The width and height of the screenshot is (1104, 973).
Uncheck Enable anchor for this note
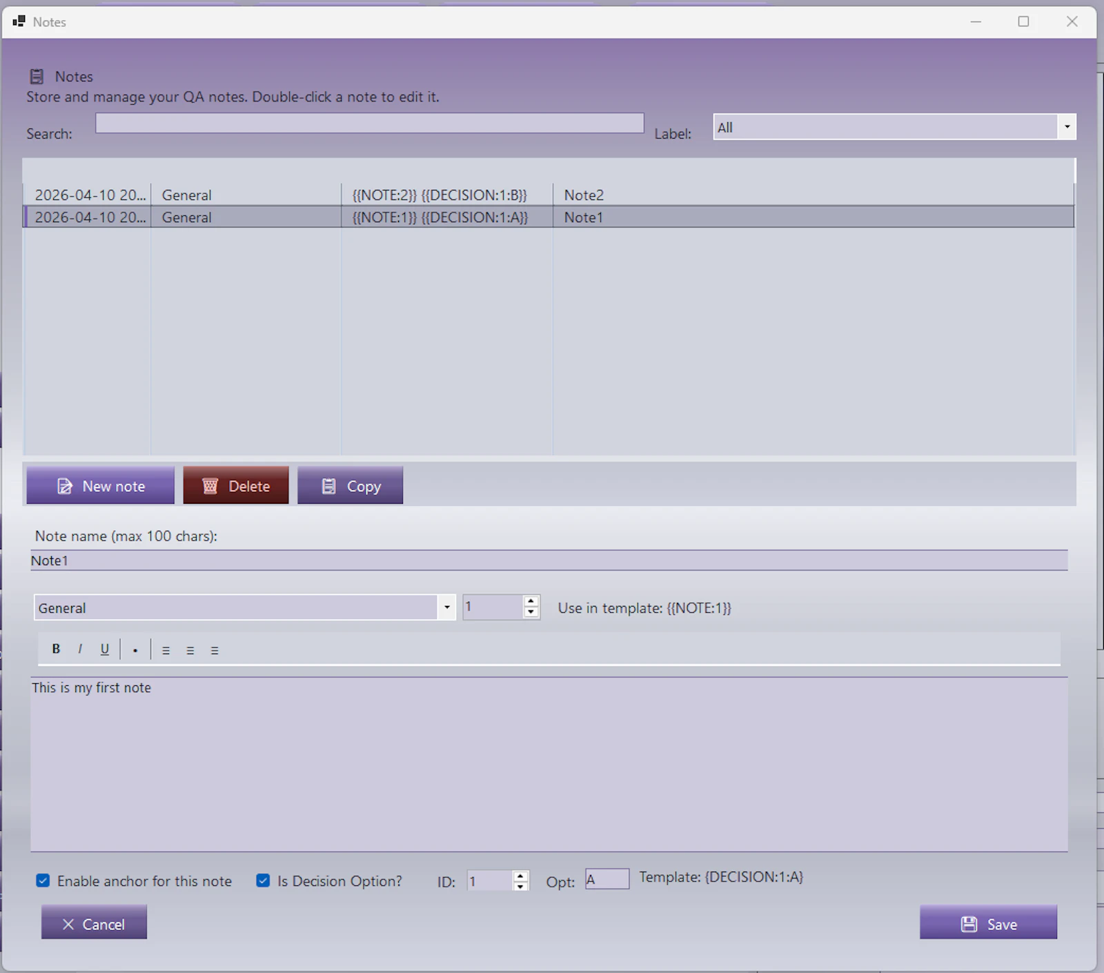coord(43,881)
